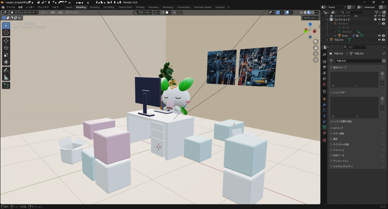Pick the Annotate pencil tool
This screenshot has height=209, width=388.
(6, 70)
